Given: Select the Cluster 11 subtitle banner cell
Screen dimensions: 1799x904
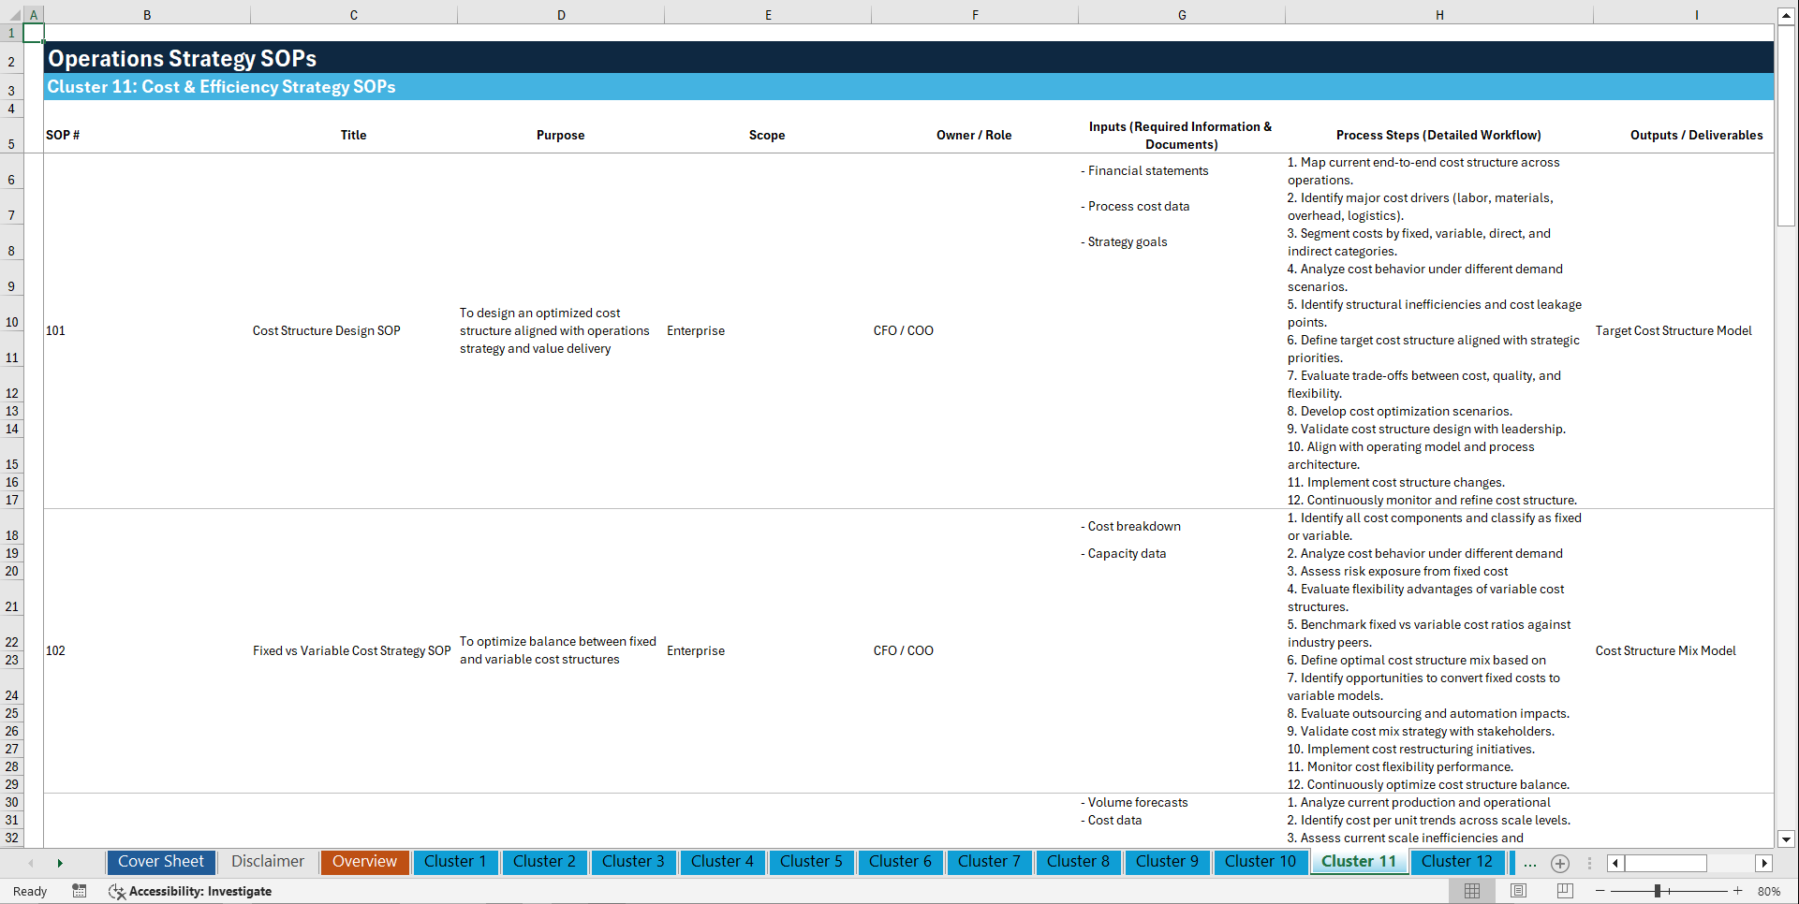Looking at the screenshot, I should [x=908, y=87].
